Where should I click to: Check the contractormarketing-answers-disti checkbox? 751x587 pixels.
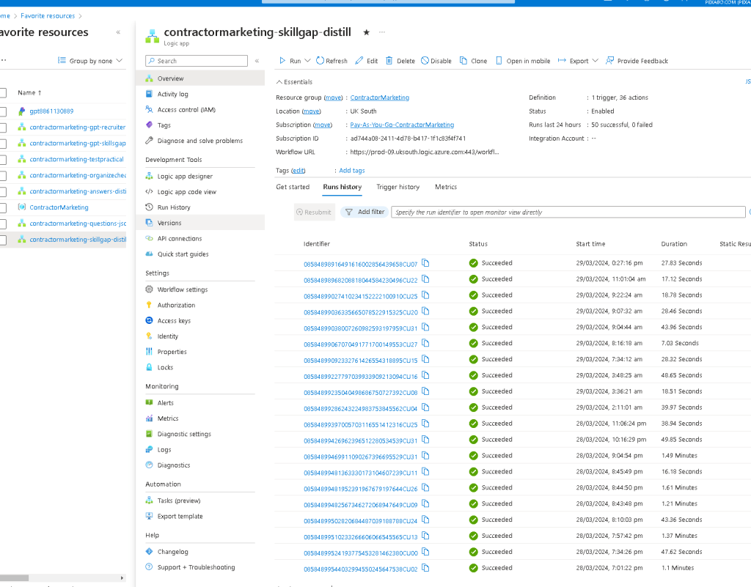[x=2, y=192]
